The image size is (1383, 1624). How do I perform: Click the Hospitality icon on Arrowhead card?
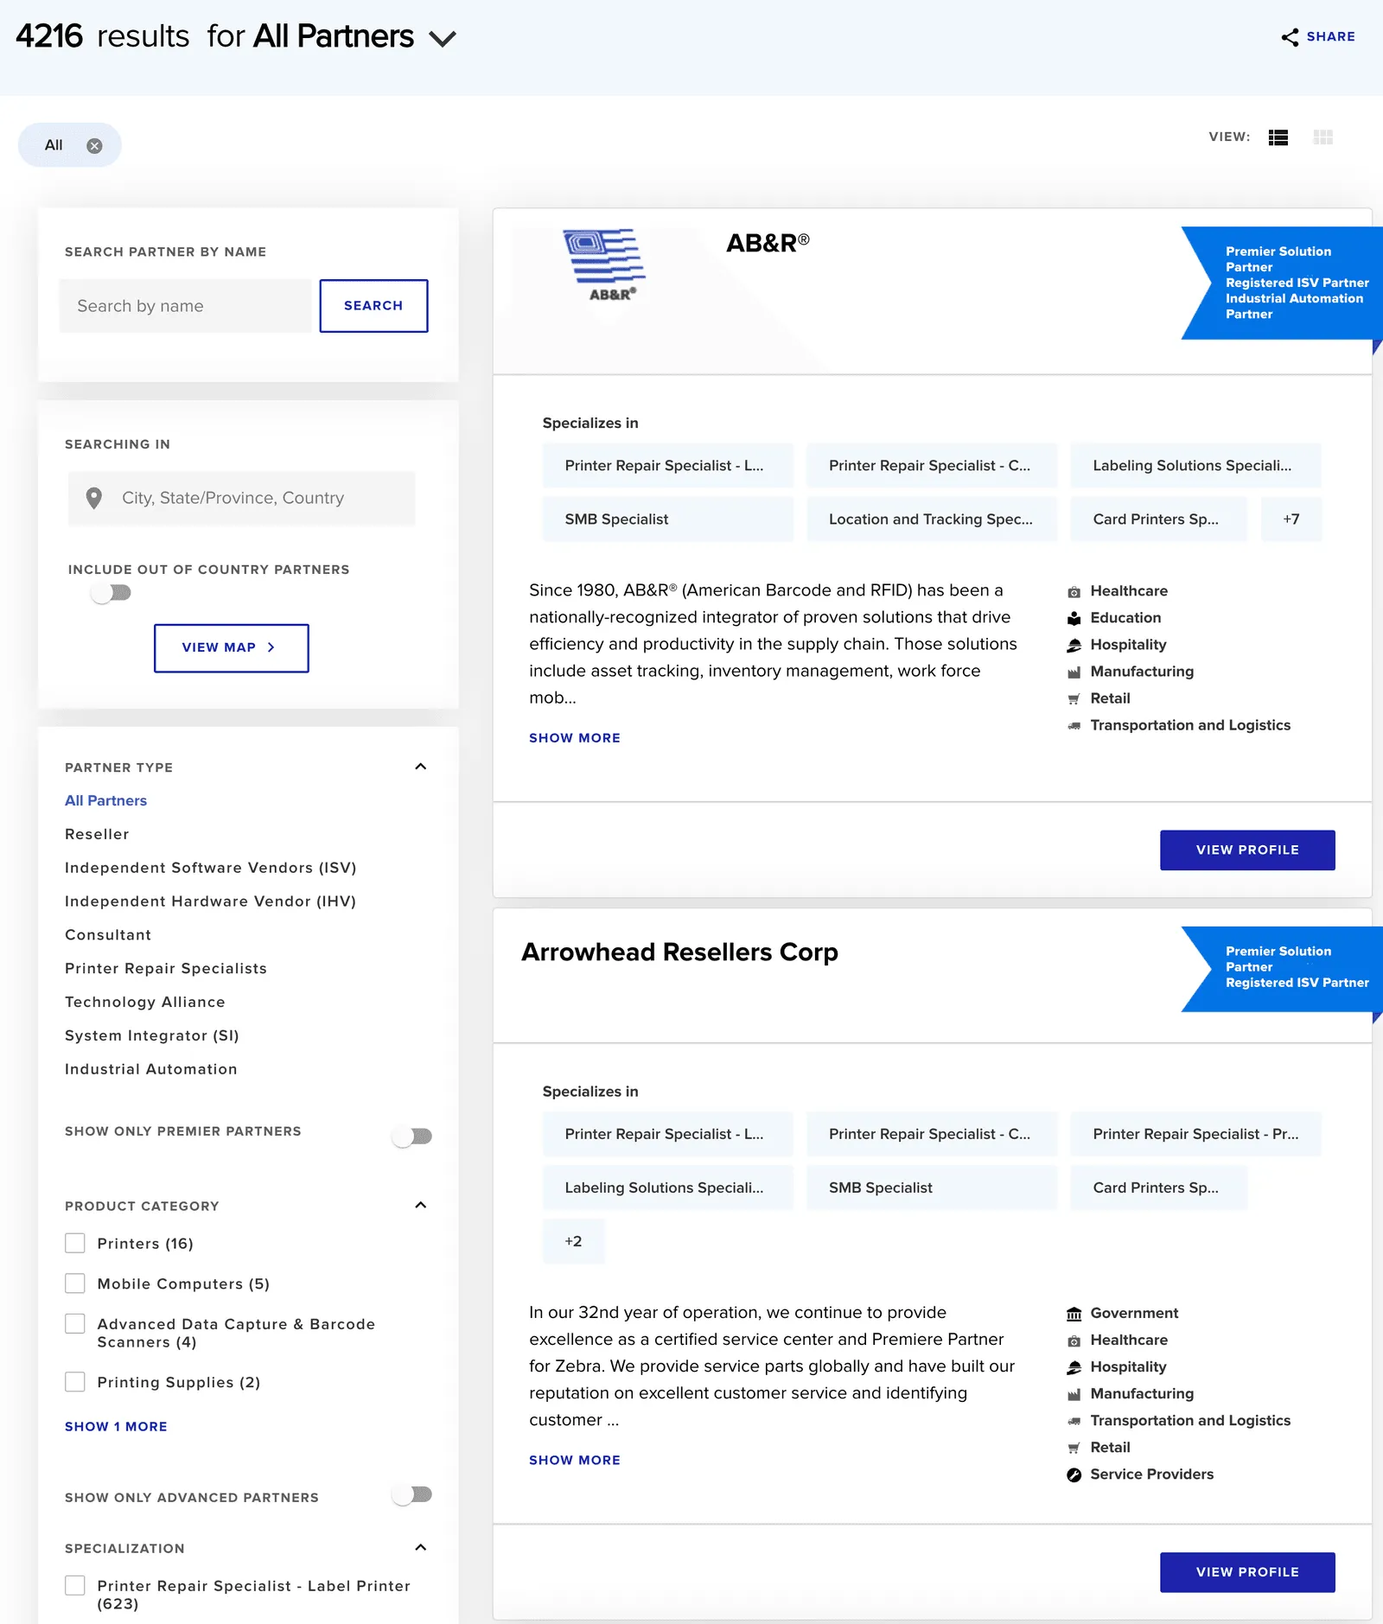click(x=1074, y=1368)
